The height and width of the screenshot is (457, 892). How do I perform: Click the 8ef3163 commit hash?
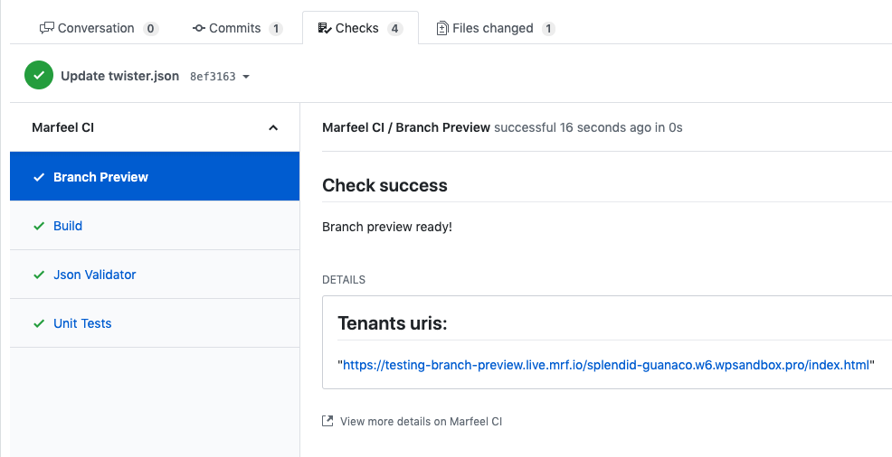tap(213, 77)
